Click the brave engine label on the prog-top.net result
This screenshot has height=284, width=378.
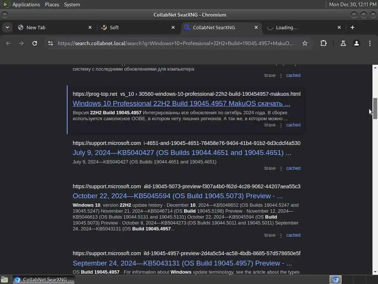coord(270,125)
